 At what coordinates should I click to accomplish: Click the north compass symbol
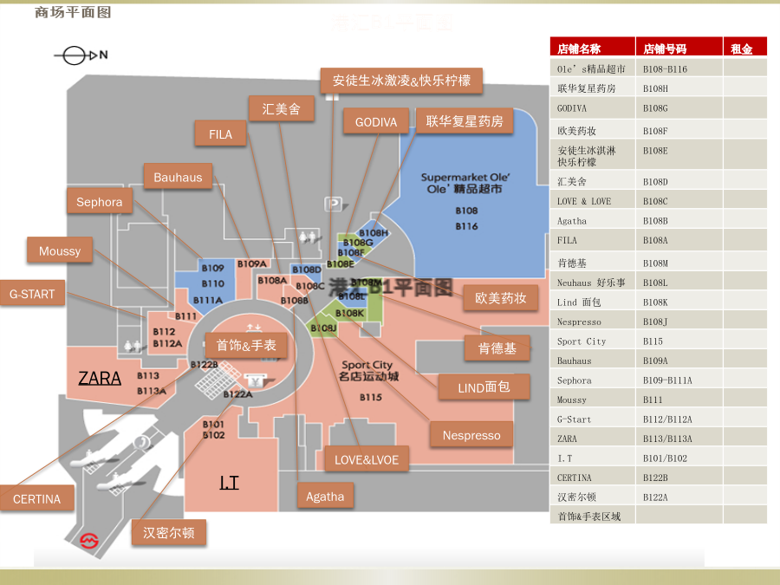coord(81,55)
